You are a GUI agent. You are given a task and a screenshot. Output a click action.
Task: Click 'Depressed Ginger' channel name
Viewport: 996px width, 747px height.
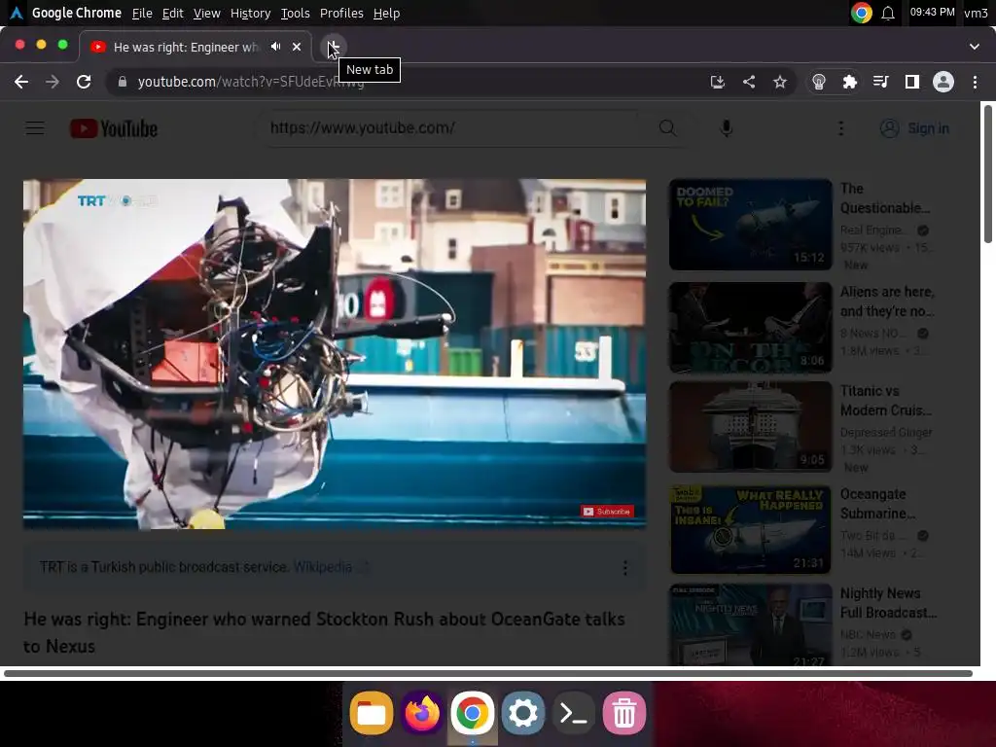(x=886, y=432)
